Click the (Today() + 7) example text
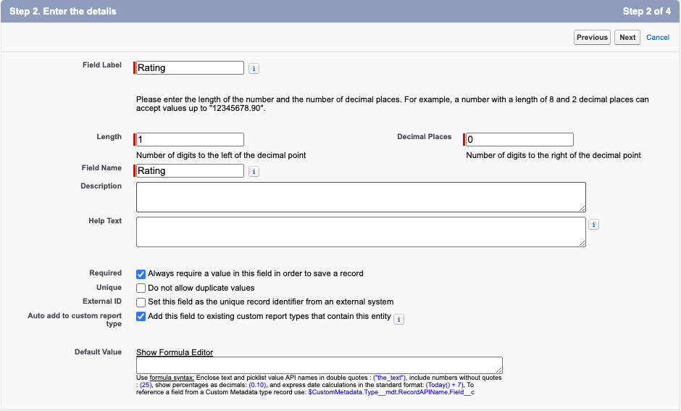Viewport: 681px width, 411px height. tap(444, 384)
